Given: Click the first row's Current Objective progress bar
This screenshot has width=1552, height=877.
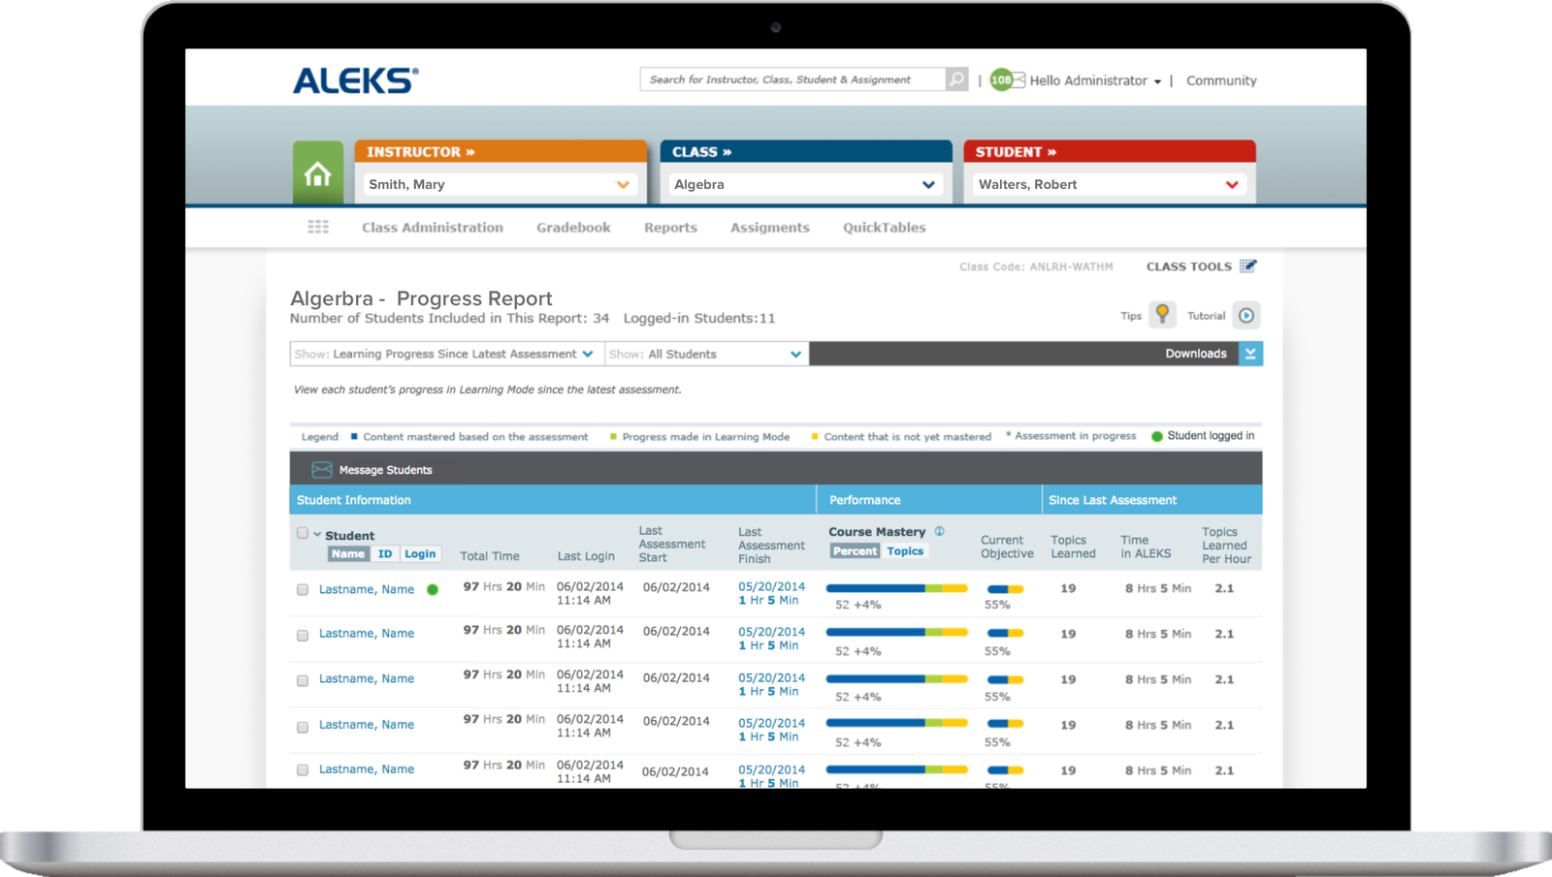Looking at the screenshot, I should (1005, 589).
